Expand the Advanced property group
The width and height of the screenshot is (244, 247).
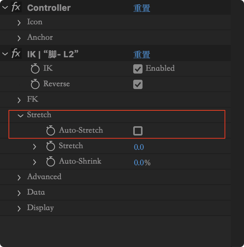coord(19,177)
